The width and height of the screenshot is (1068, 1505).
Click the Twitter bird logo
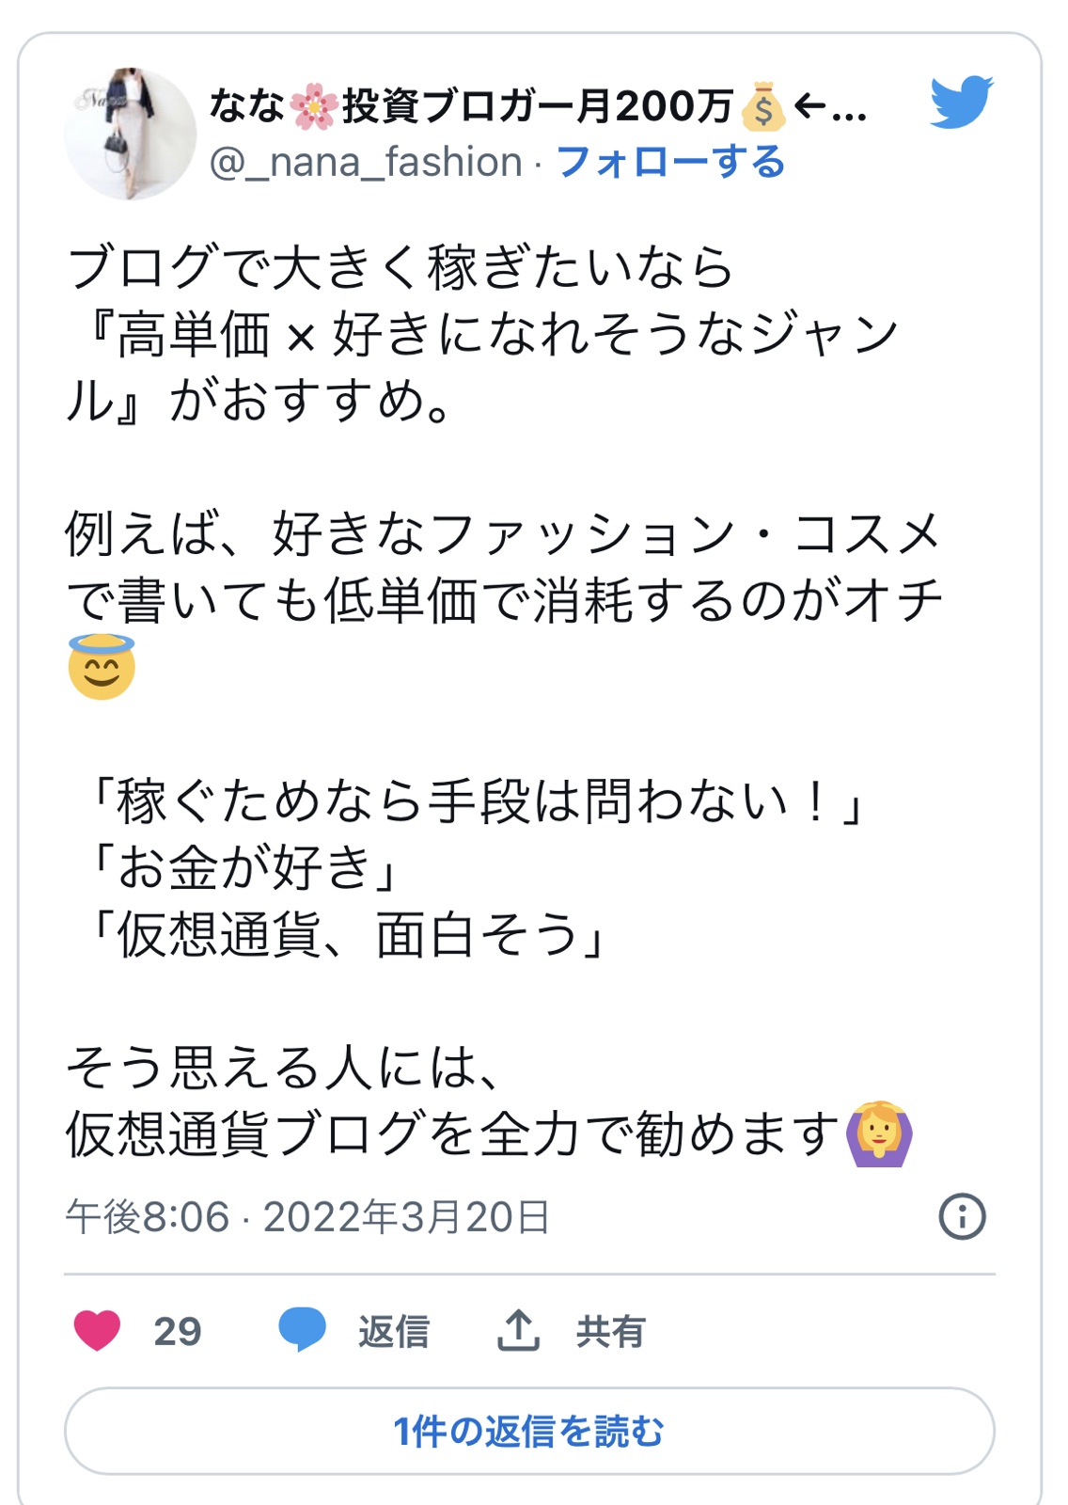point(961,102)
